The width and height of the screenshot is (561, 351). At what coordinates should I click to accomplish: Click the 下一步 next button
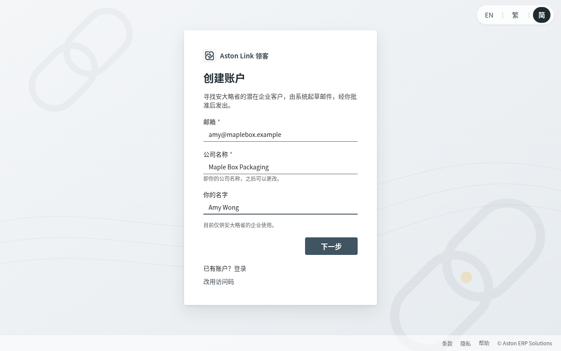331,246
